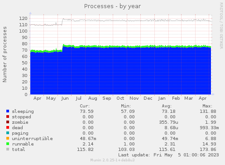This screenshot has width=225, height=165.
Task: Click the gray total legend swatch
Action: pos(8,149)
